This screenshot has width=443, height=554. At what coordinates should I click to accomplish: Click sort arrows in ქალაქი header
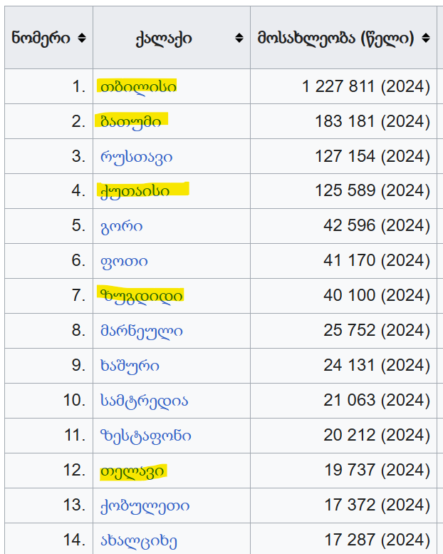[239, 39]
